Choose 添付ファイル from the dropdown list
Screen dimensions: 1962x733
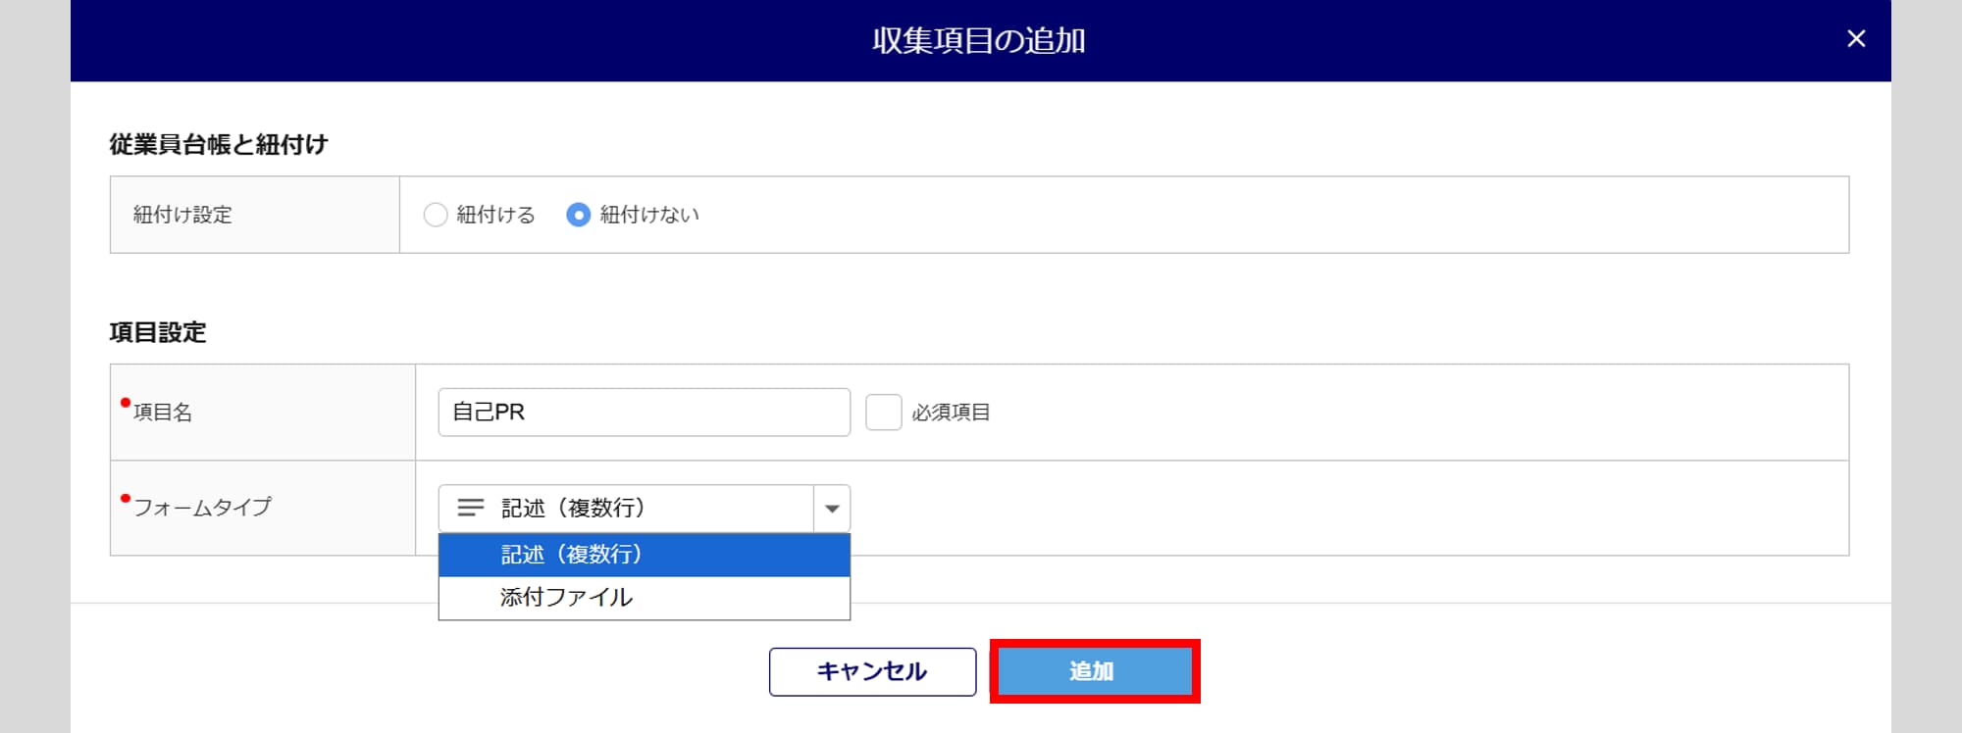coord(645,598)
